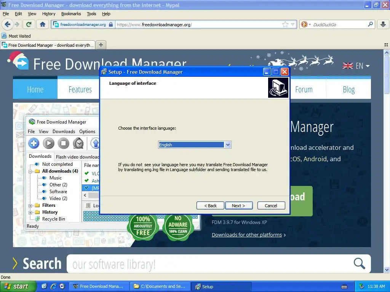Open the Blog page tab
Screen dimensions: 390x292
point(349,89)
